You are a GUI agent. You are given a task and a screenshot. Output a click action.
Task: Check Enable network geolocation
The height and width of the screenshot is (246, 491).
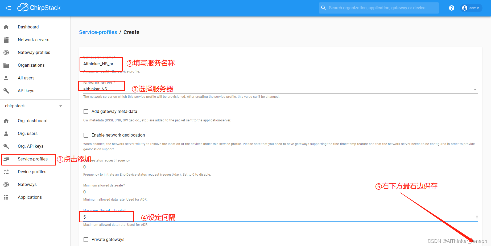pos(86,135)
